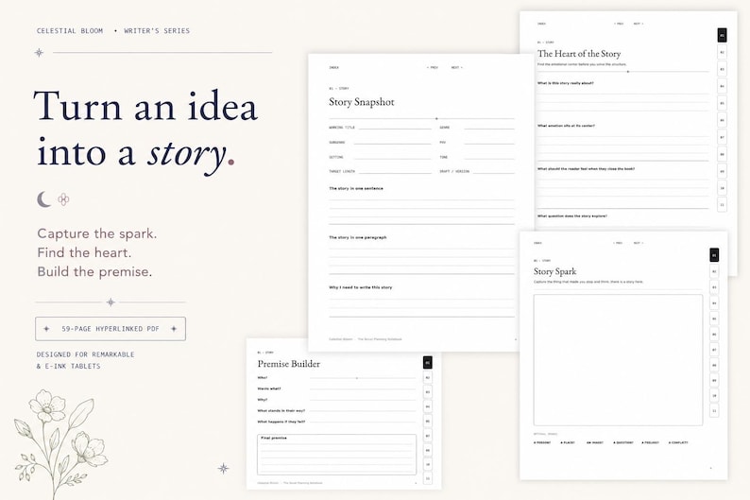The width and height of the screenshot is (750, 500).
Task: Click the crescent moon icon under the headline
Action: 44,199
